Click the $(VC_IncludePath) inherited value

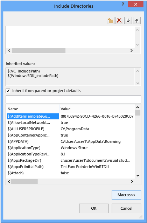23,71
